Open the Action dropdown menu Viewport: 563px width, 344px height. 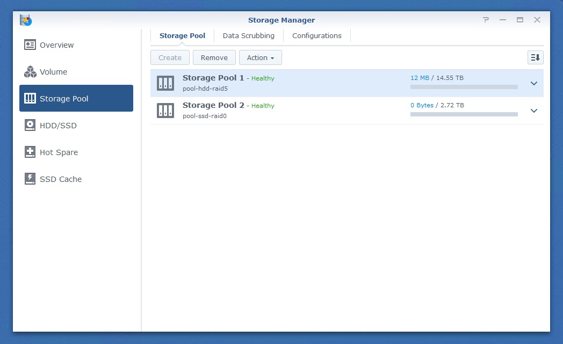point(260,57)
